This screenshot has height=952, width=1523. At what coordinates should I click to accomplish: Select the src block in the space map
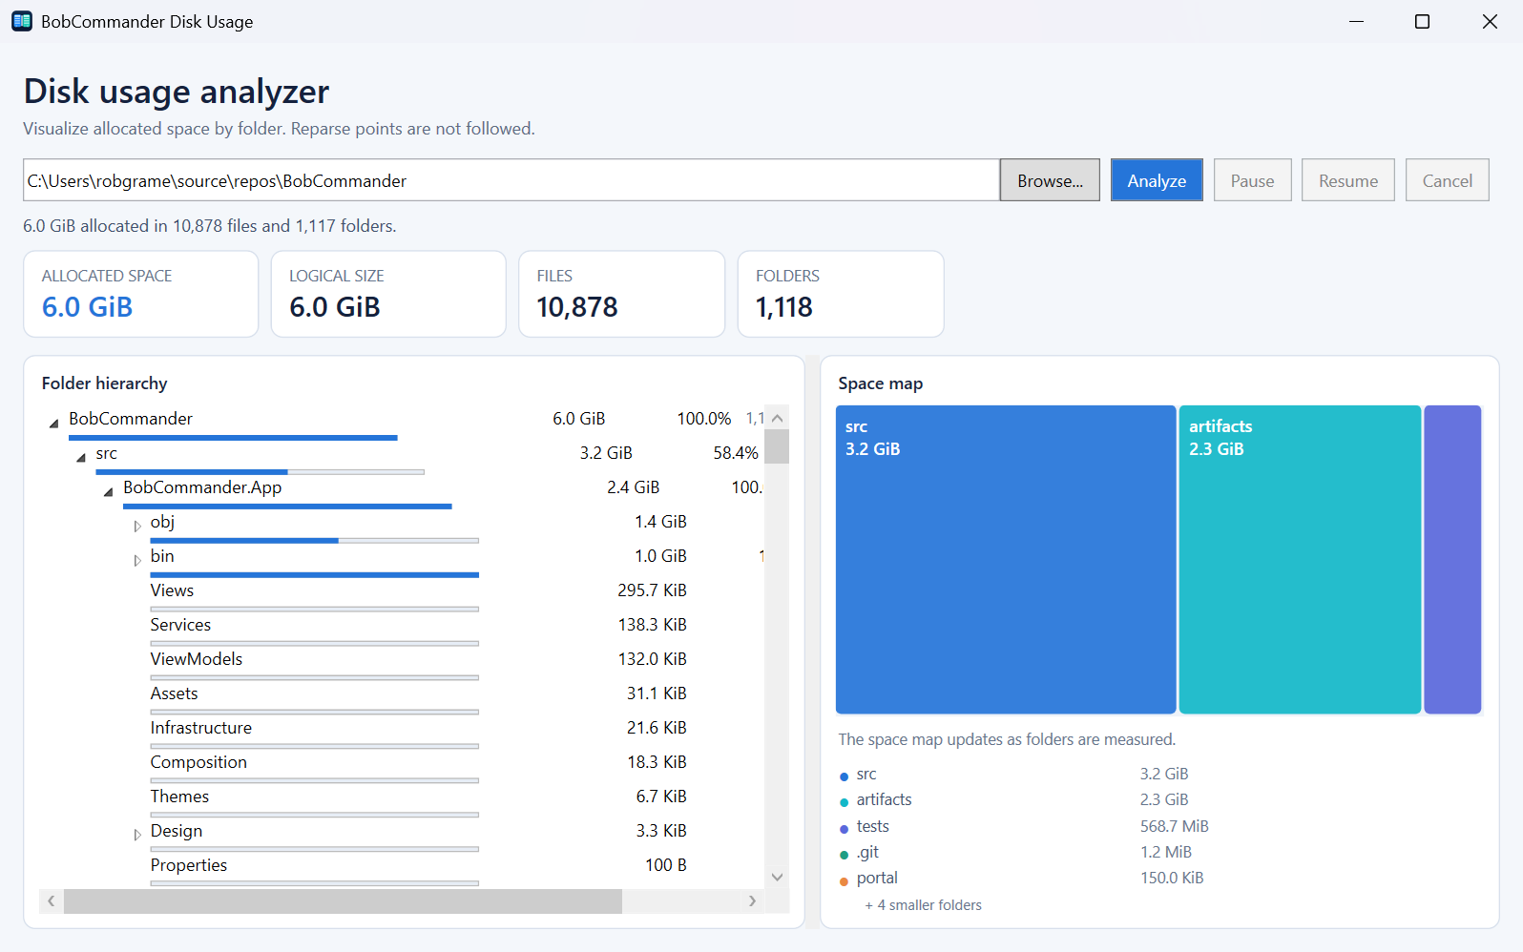[1006, 559]
